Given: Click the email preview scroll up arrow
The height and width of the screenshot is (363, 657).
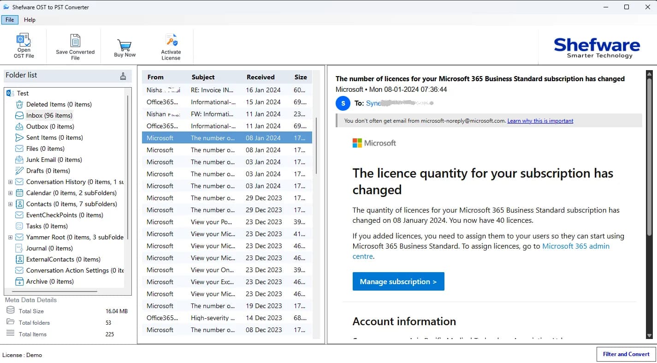Looking at the screenshot, I should pyautogui.click(x=649, y=74).
